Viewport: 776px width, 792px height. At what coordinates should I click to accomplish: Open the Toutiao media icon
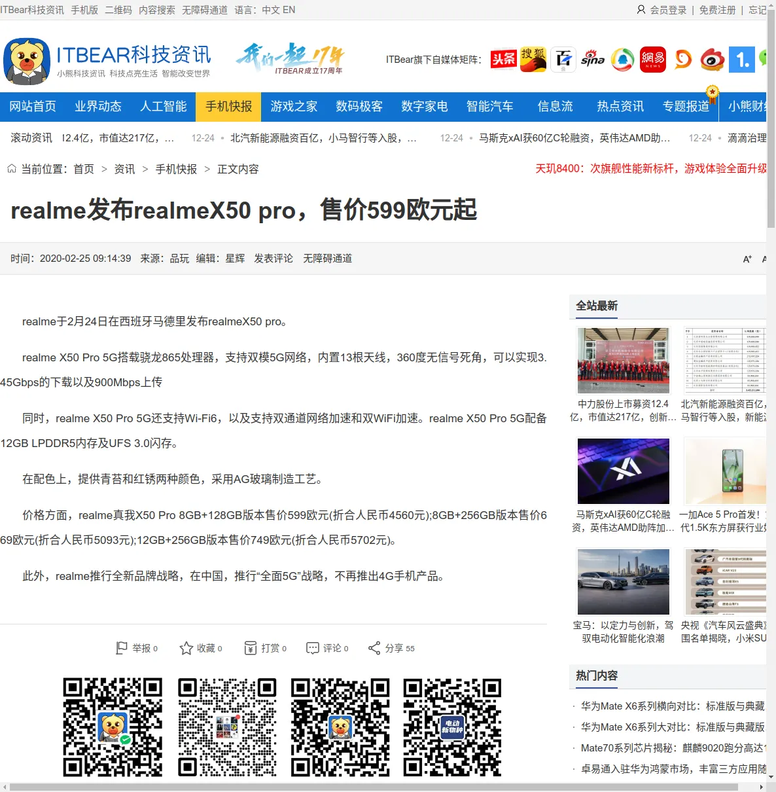[x=504, y=60]
